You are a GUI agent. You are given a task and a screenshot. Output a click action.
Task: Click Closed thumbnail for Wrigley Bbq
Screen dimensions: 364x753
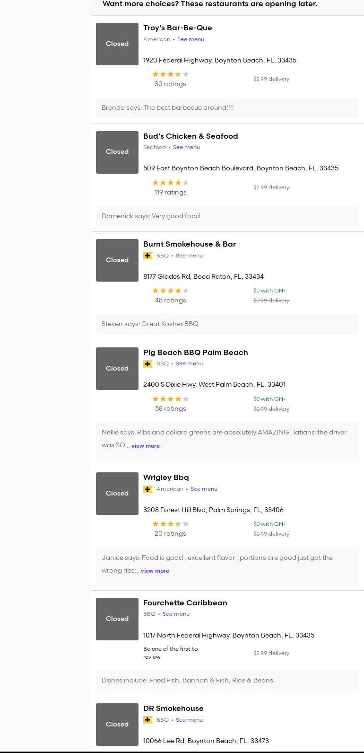tap(117, 494)
